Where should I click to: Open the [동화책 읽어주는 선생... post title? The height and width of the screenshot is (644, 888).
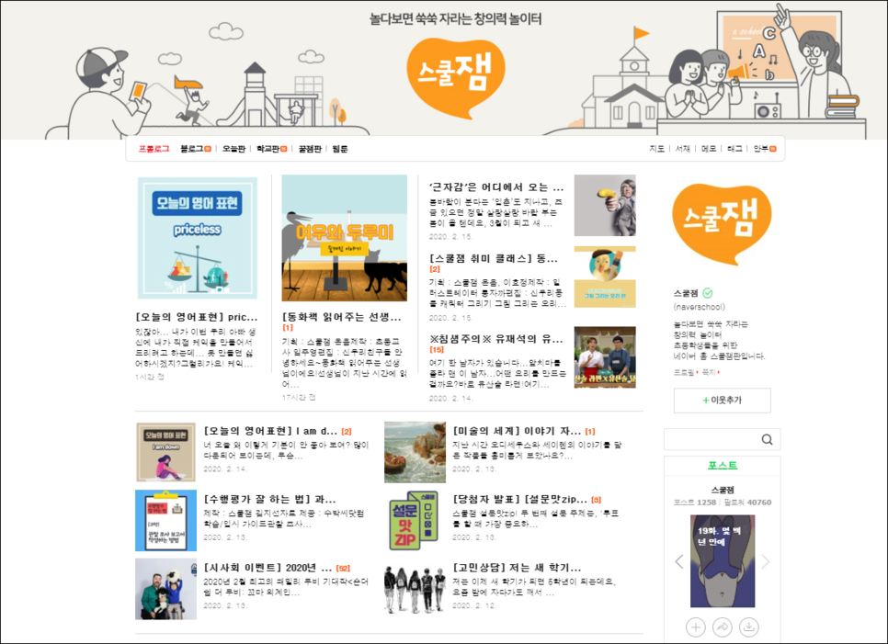tap(341, 317)
